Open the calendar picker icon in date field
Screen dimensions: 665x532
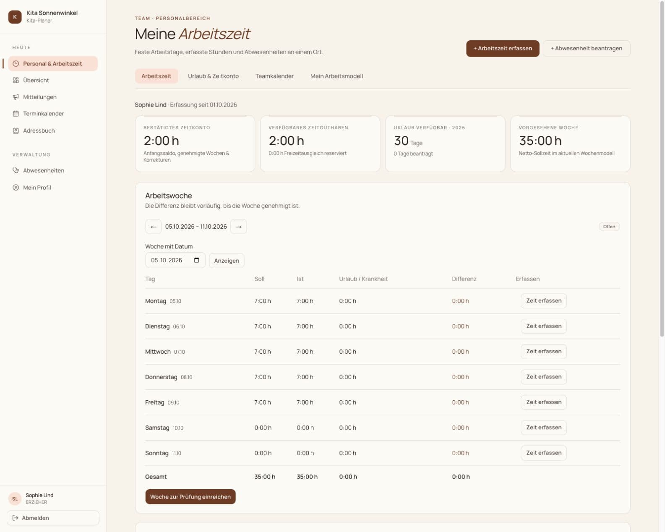(x=196, y=260)
